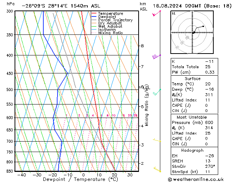Click the Surface Dewp value -16

[x=209, y=89]
